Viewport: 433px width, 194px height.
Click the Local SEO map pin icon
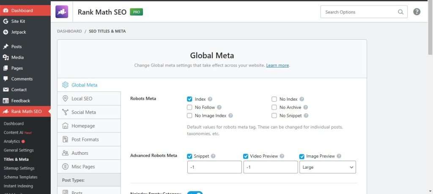(x=65, y=98)
